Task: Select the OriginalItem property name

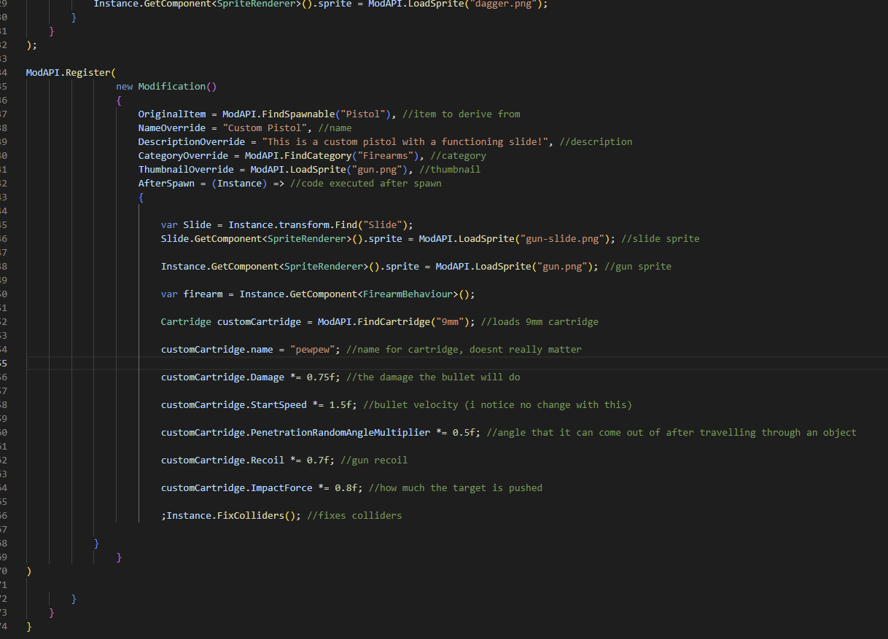Action: tap(172, 114)
